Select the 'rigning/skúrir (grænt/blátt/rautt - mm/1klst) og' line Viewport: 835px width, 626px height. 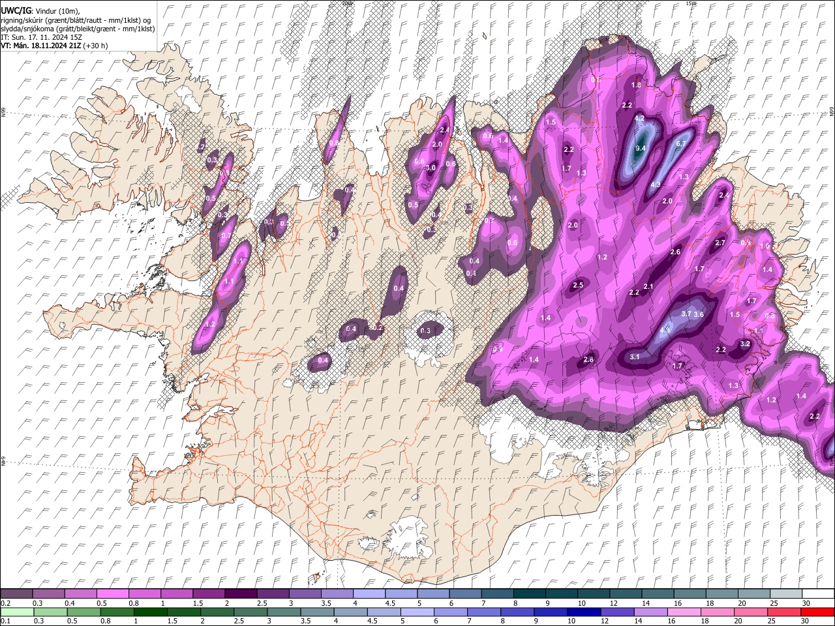tap(76, 20)
